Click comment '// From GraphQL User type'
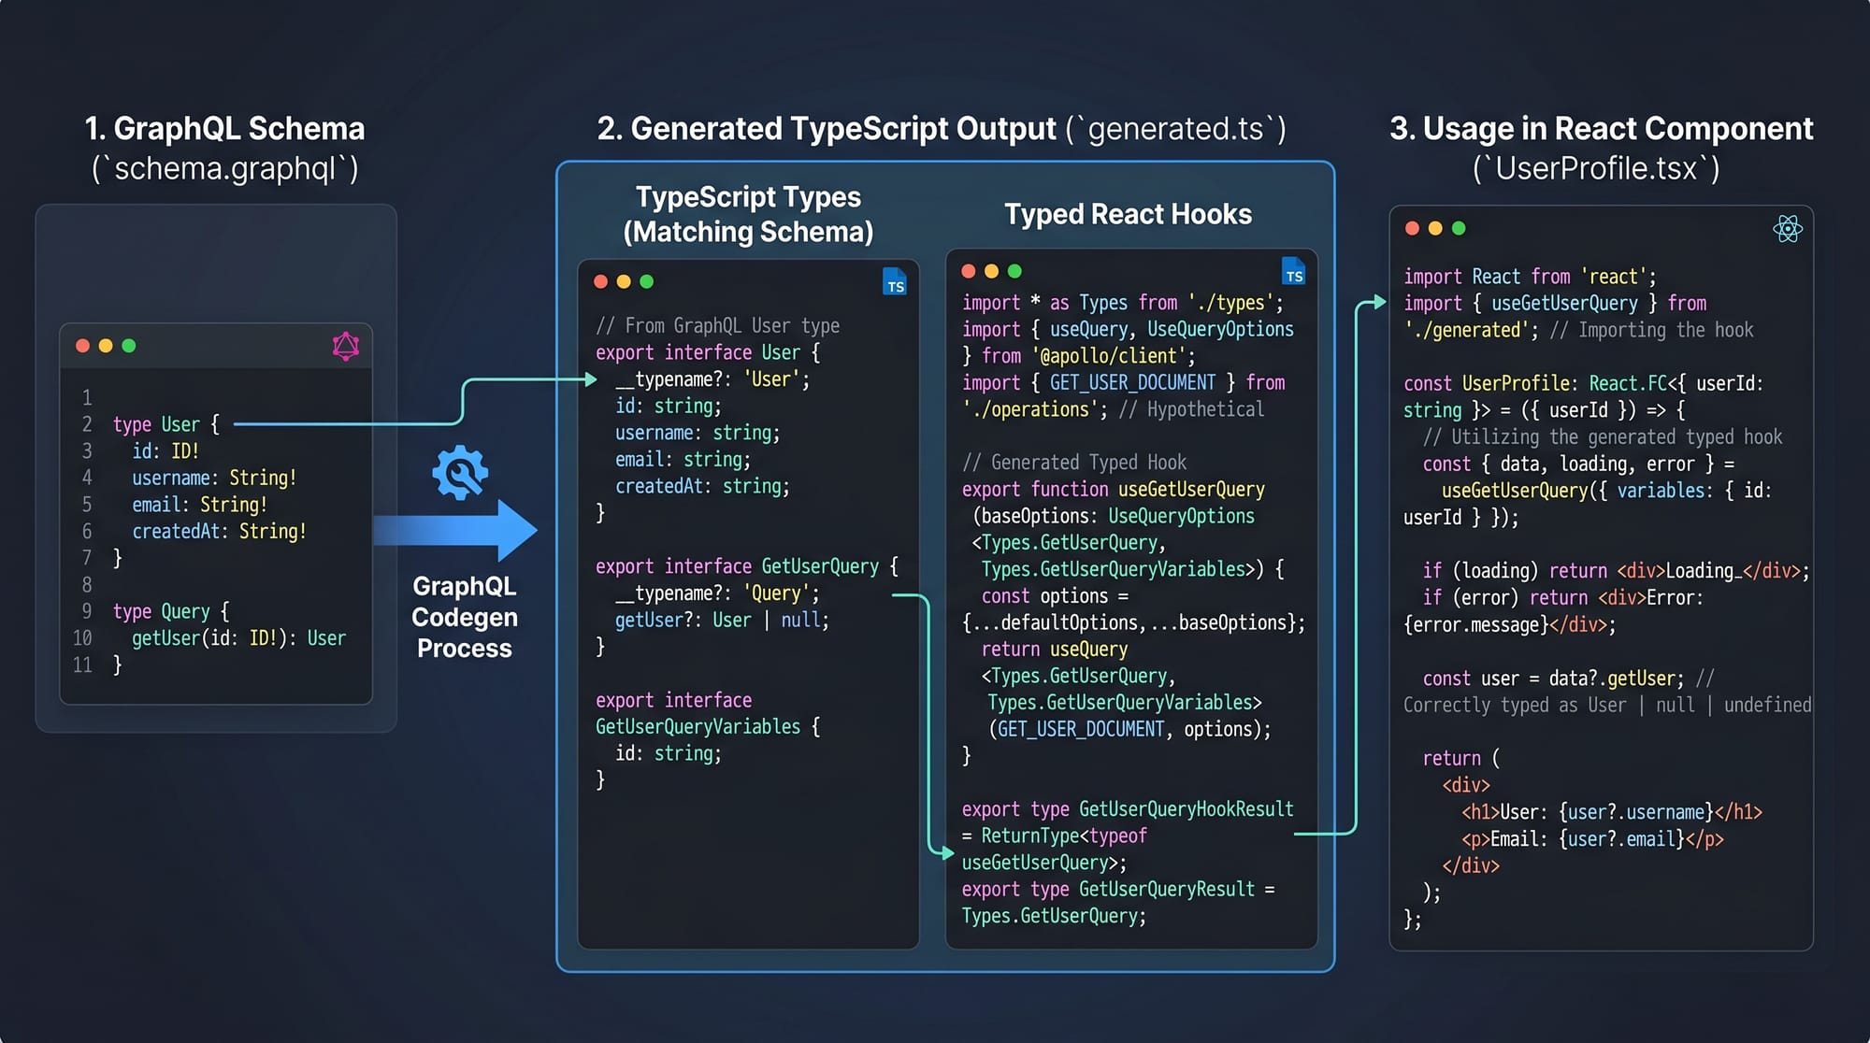The image size is (1870, 1043). click(717, 326)
